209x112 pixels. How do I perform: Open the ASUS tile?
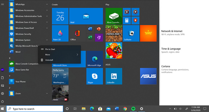pos(148,76)
